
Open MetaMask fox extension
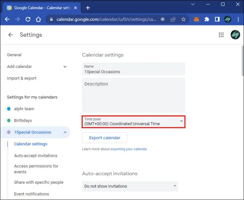[196, 19]
